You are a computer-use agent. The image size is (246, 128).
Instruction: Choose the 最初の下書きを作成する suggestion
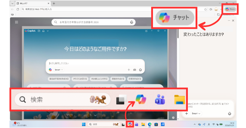[x=59, y=79]
